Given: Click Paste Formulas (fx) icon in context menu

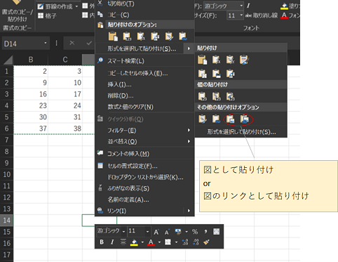Looking at the screenshot, I should point(141,36).
